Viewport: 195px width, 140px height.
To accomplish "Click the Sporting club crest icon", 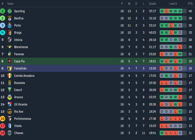I will tap(10, 11).
